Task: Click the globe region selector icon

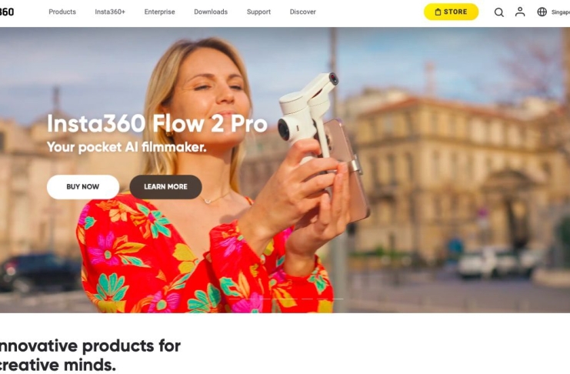Action: point(542,12)
